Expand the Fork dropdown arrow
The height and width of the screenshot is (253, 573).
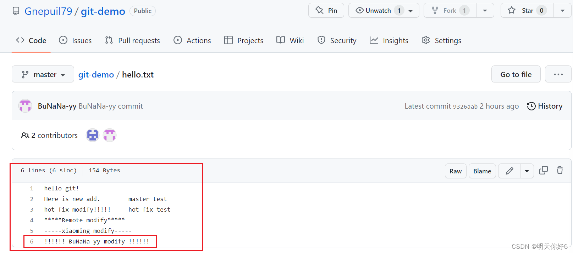(x=485, y=11)
